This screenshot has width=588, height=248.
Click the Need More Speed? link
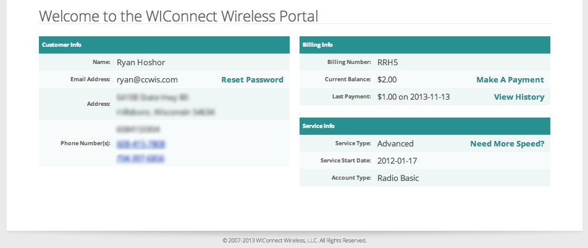pos(507,144)
